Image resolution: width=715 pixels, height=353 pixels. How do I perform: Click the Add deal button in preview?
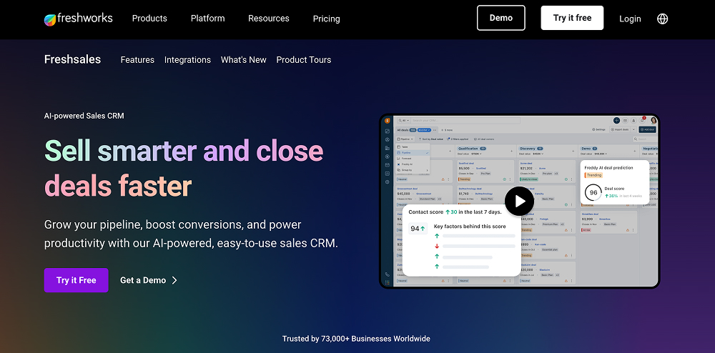click(648, 130)
